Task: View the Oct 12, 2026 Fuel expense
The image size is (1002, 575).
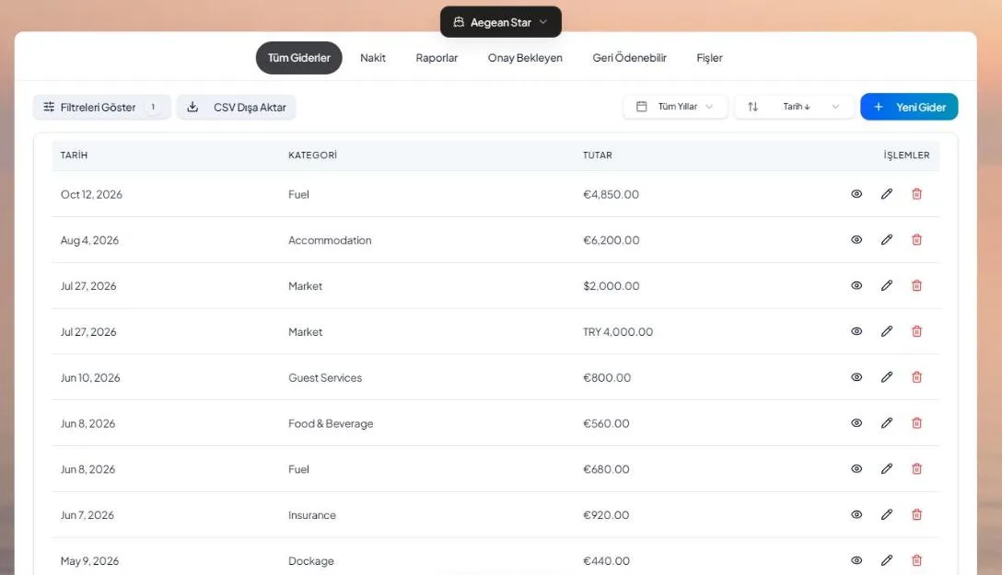Action: point(856,194)
